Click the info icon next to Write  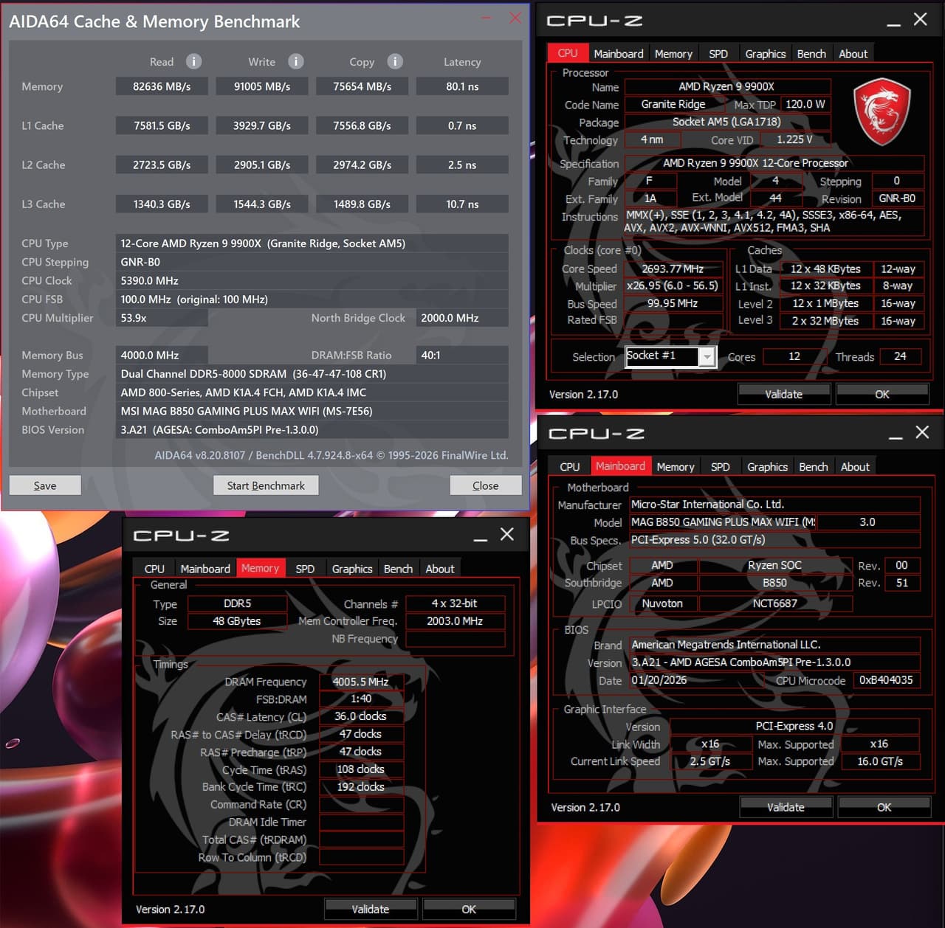[295, 61]
